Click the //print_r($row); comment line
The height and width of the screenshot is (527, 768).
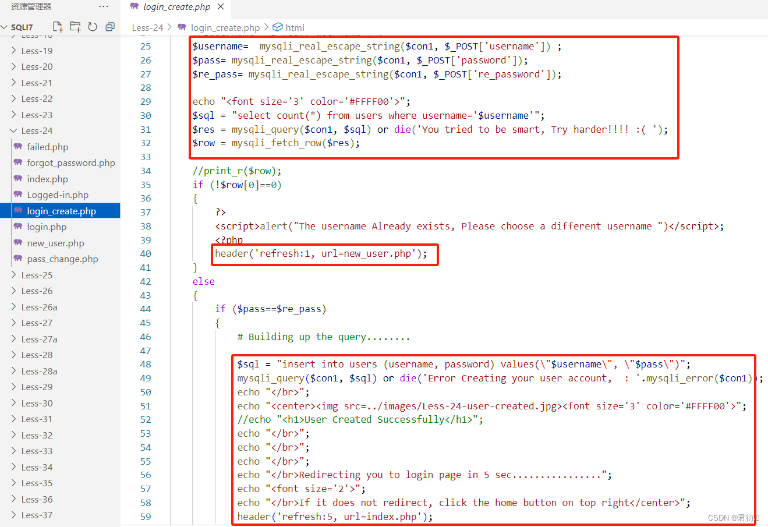[x=237, y=171]
